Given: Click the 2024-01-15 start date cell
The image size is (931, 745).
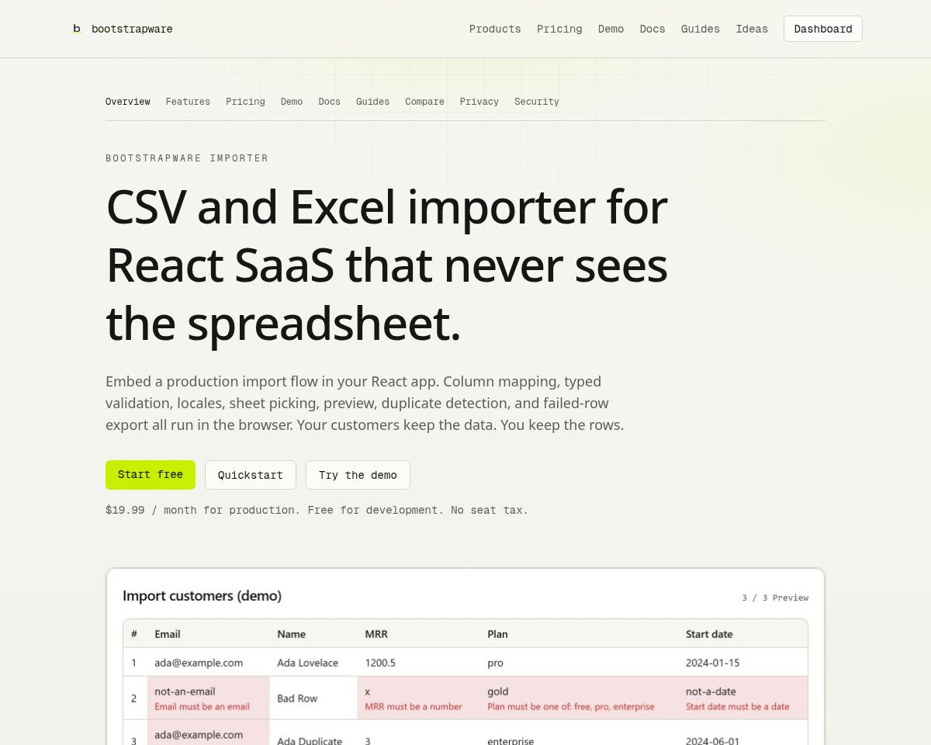Looking at the screenshot, I should click(x=743, y=663).
